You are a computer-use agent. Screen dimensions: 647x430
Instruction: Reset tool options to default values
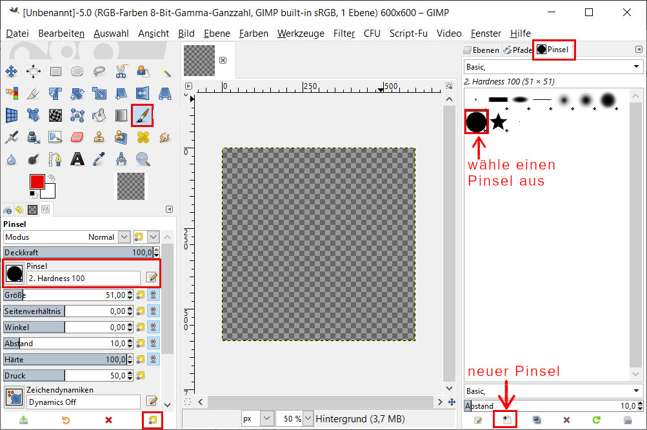[x=152, y=420]
